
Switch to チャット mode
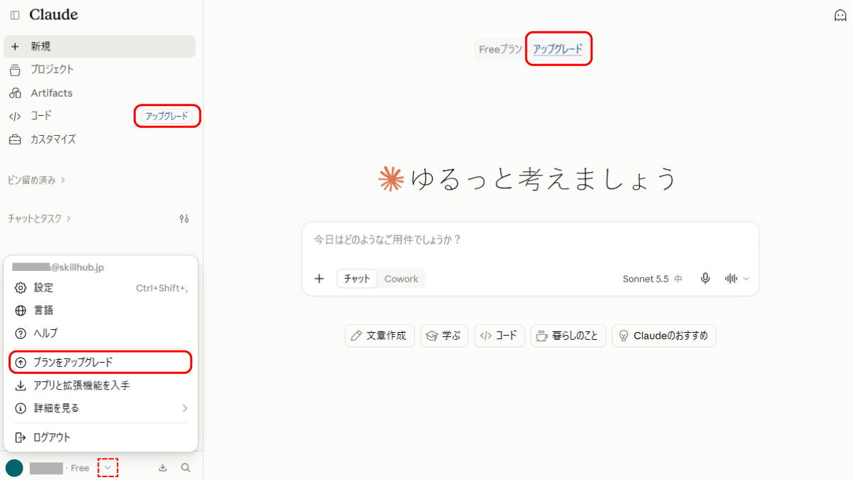tap(357, 279)
